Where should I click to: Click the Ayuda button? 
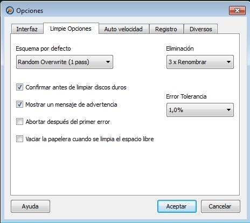coord(30,206)
